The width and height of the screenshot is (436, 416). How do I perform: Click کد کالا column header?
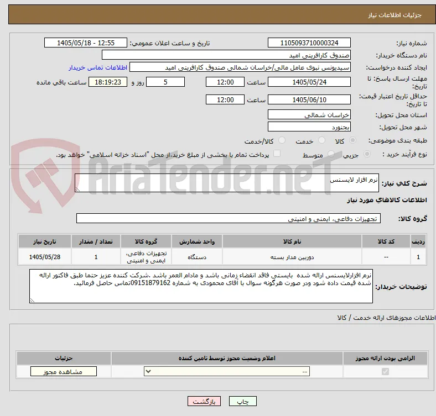386,241
